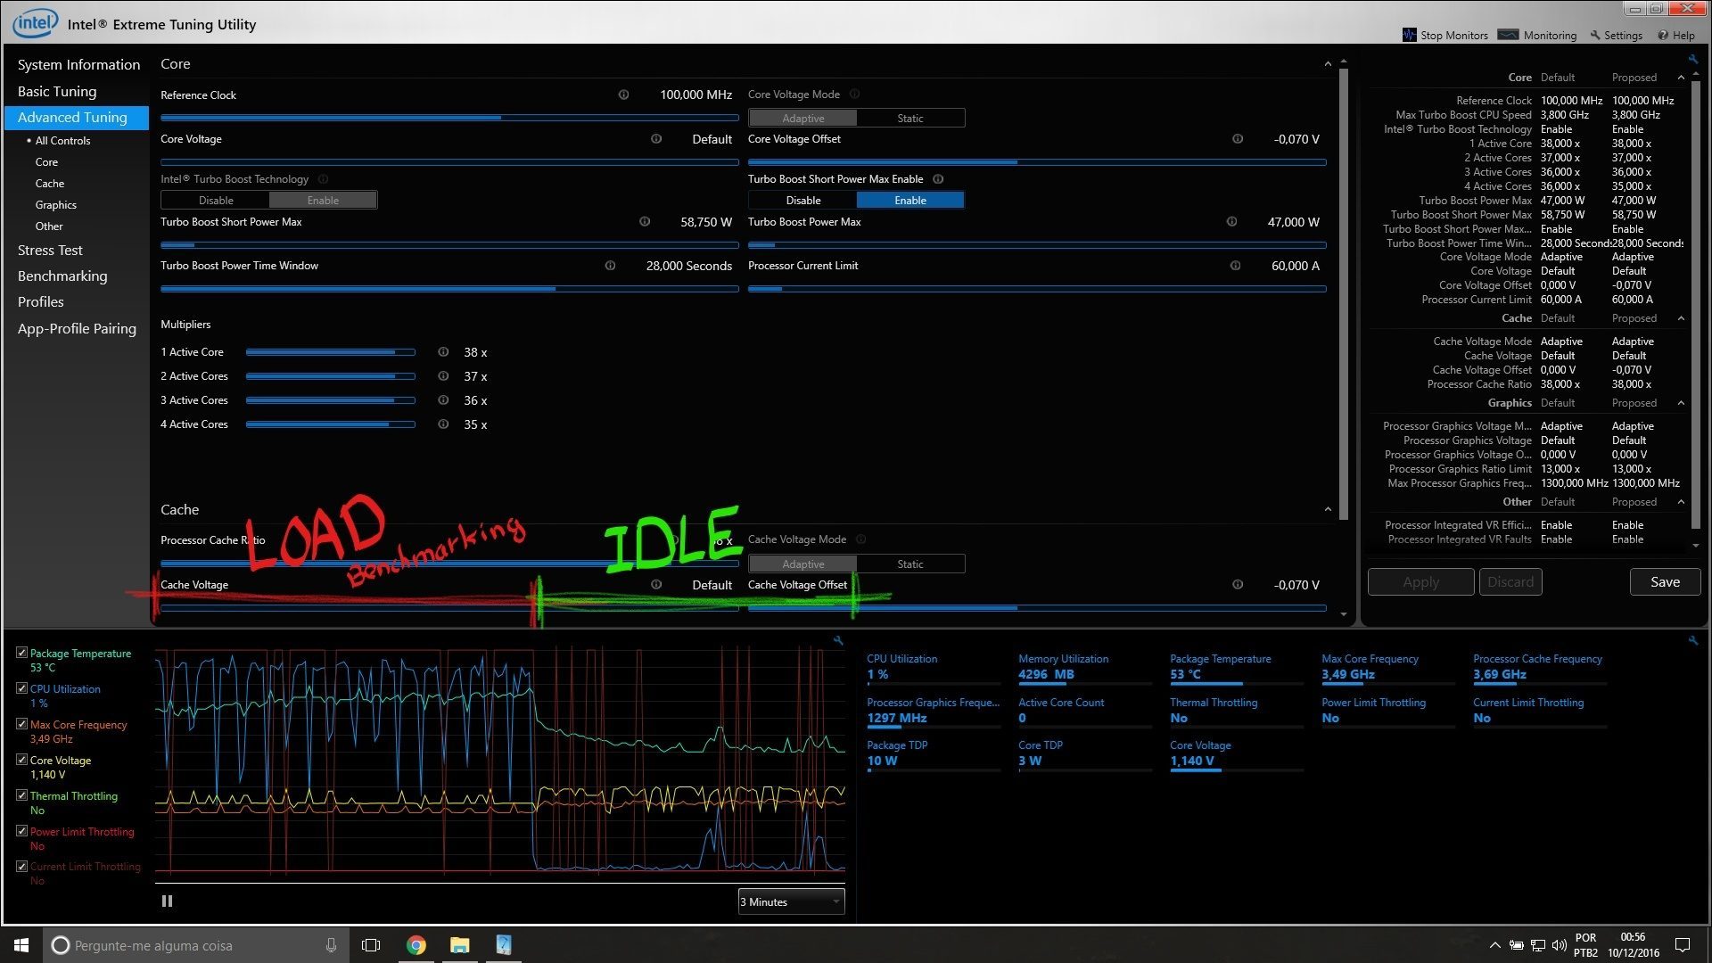The image size is (1712, 963).
Task: Open Task View on taskbar
Action: tap(371, 945)
